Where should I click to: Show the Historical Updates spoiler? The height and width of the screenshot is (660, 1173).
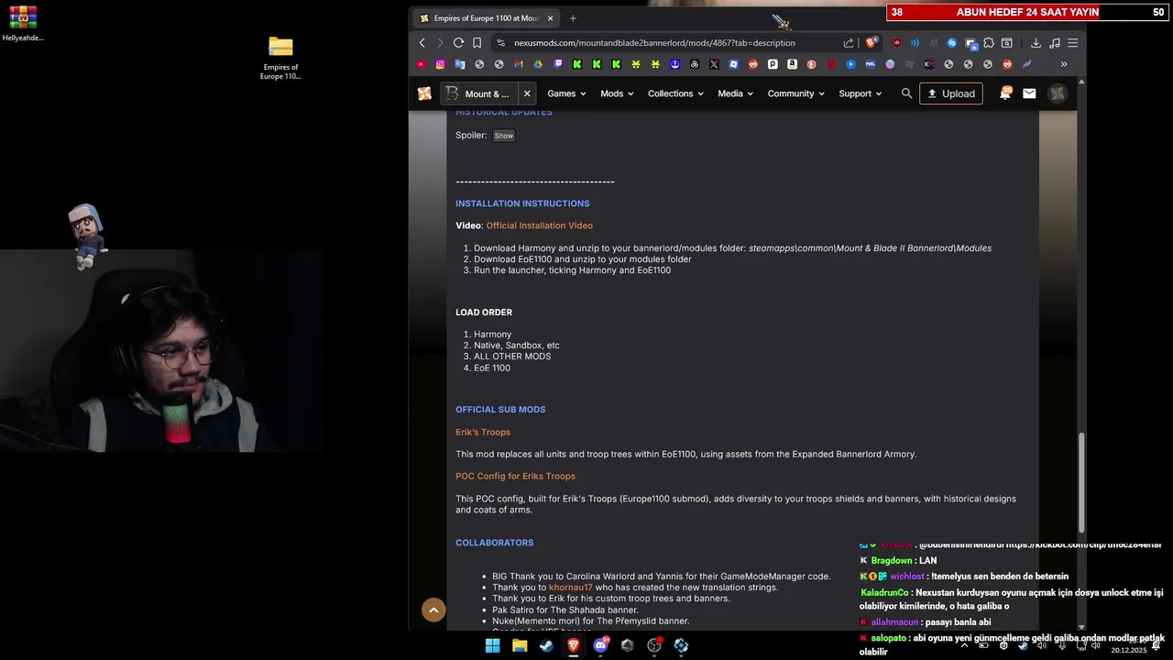coord(504,136)
